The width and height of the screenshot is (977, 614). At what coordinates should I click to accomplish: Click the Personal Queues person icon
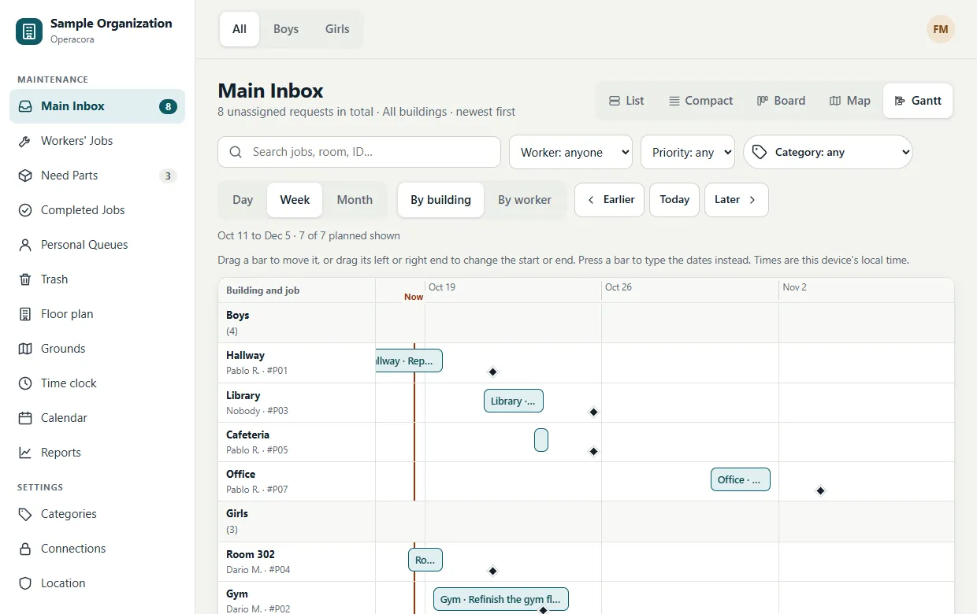[25, 245]
